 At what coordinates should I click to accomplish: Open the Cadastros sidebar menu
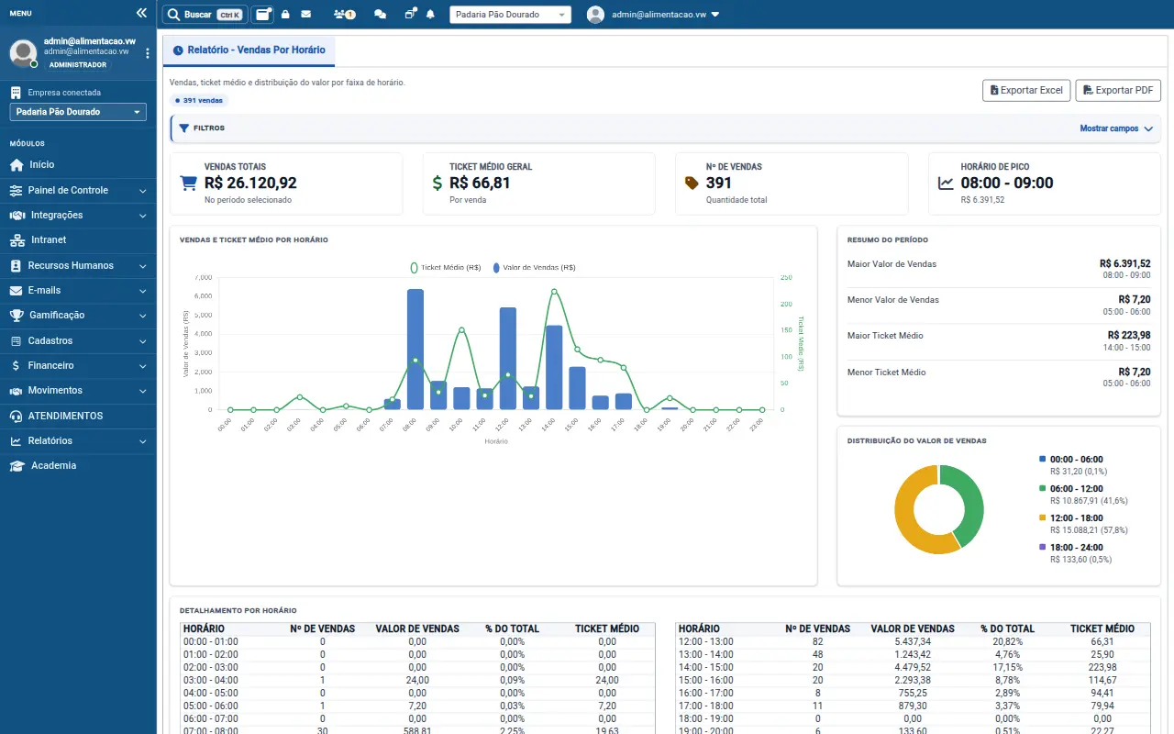[x=78, y=340]
